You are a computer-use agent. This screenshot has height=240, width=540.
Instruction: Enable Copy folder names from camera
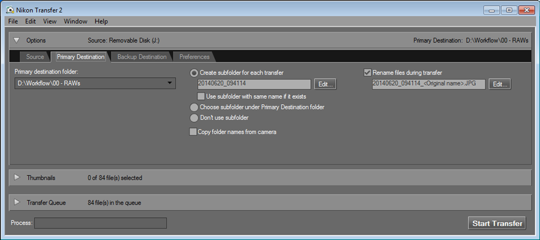coord(193,132)
